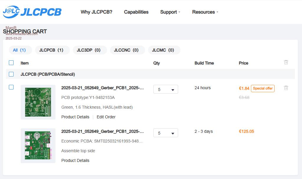
Task: Select the PCB prototype order checkbox
Action: click(11, 87)
